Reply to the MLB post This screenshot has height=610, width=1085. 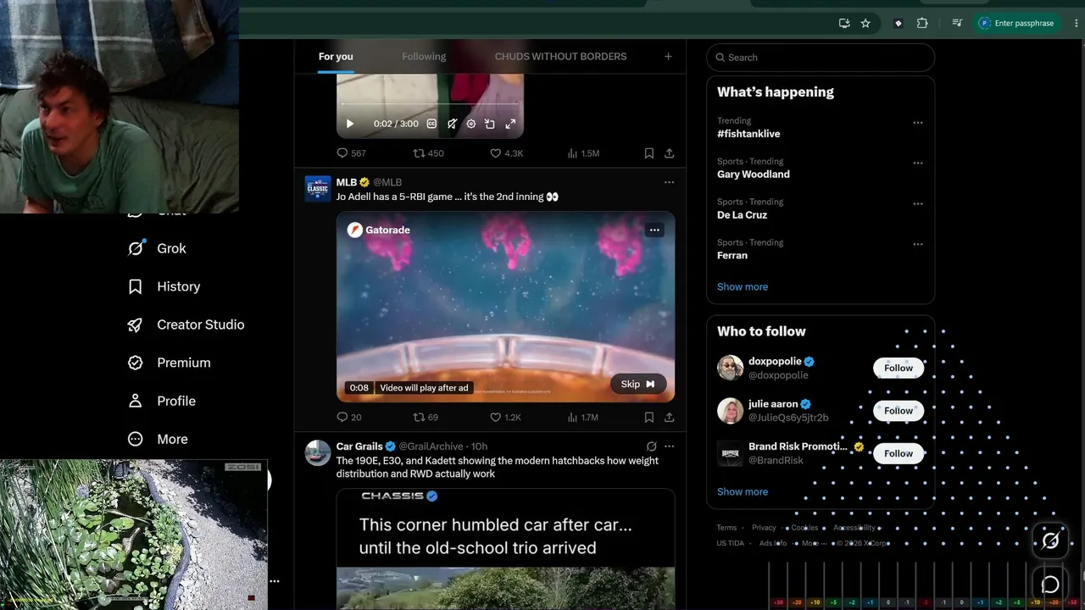348,417
